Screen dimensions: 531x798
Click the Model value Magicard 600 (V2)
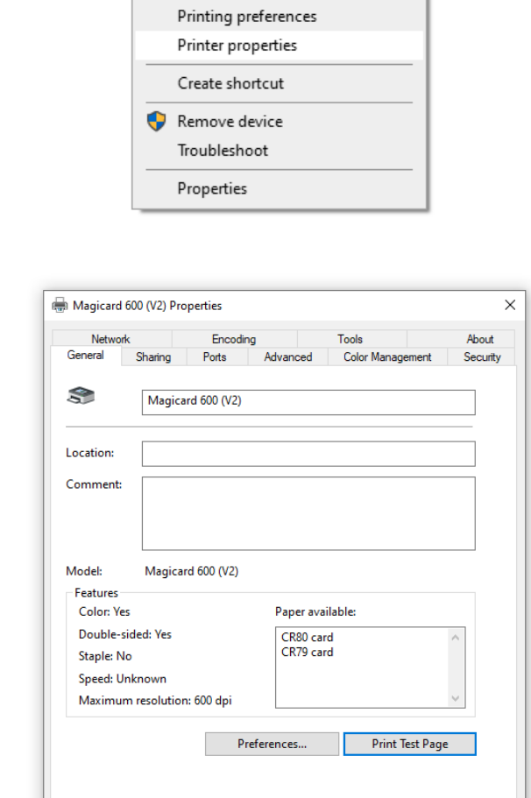click(191, 571)
